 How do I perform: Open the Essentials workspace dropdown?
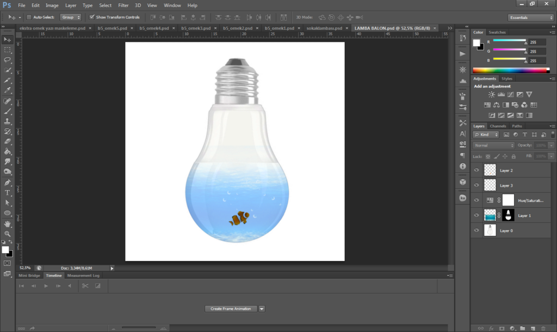tap(531, 17)
